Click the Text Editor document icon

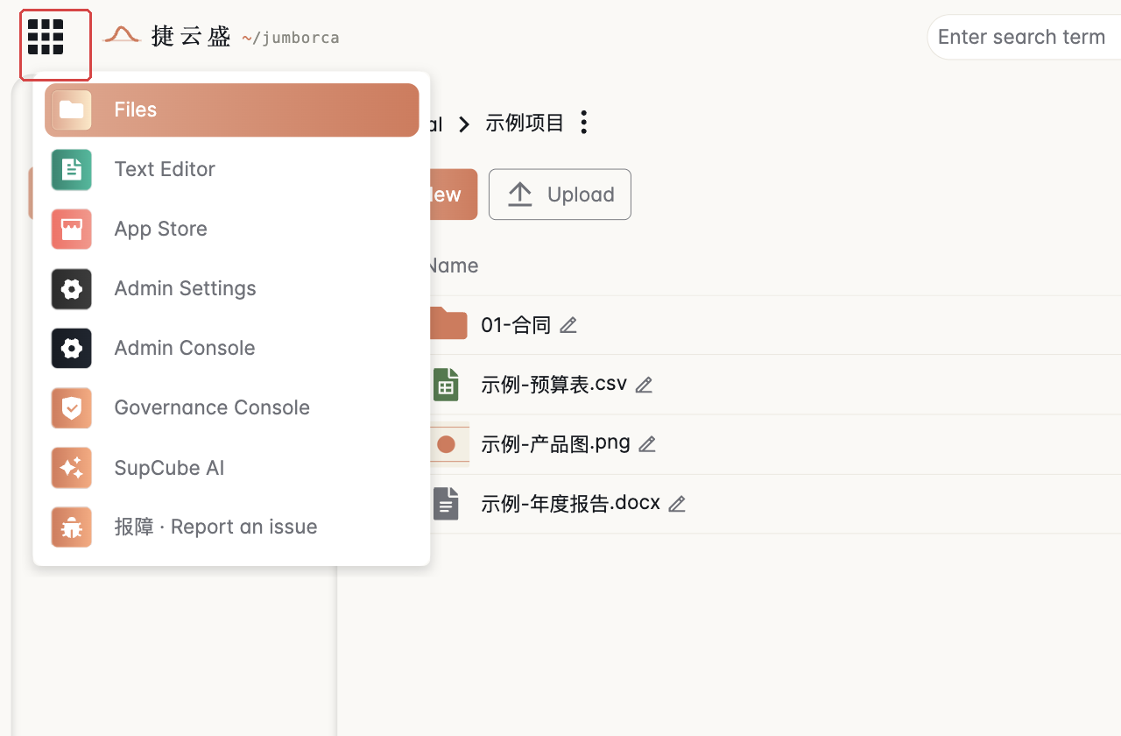(x=72, y=170)
